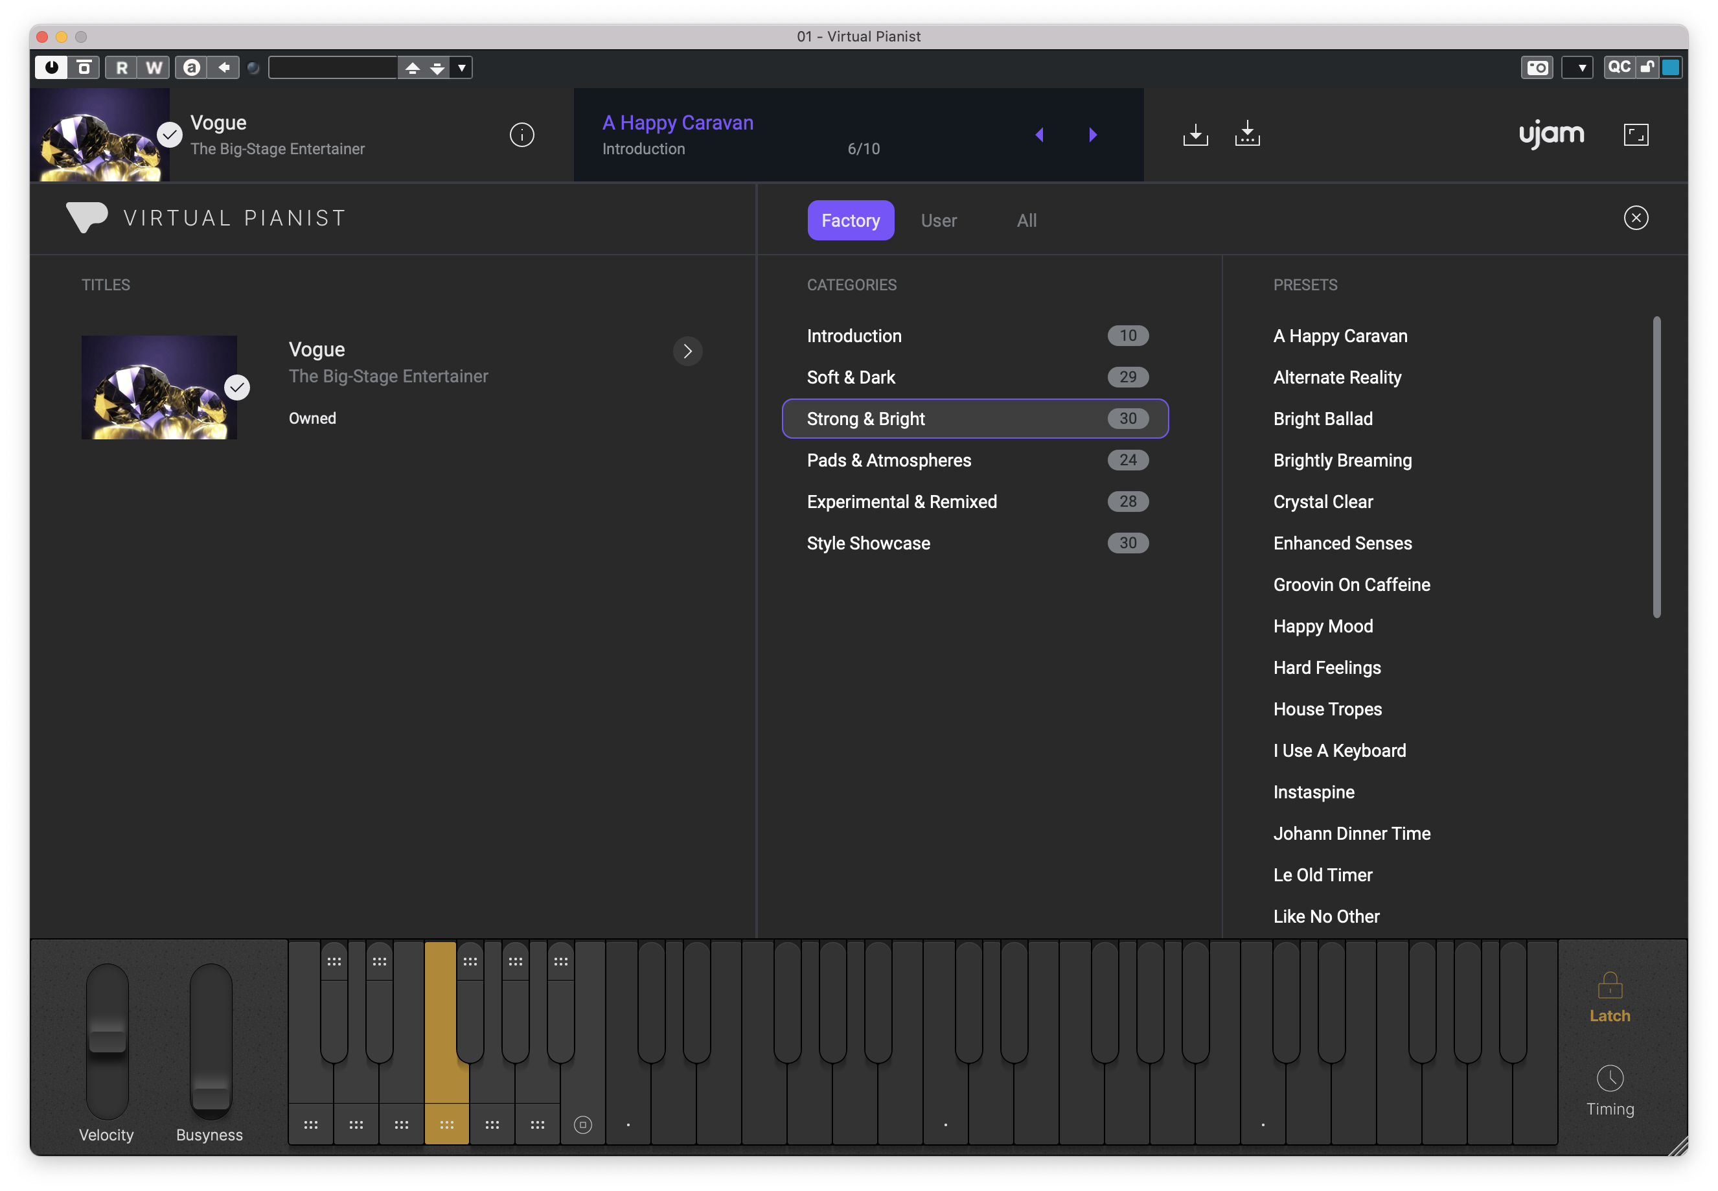1718x1191 pixels.
Task: Select the Soft & Dark category
Action: pos(975,377)
